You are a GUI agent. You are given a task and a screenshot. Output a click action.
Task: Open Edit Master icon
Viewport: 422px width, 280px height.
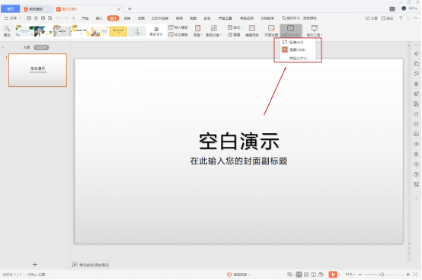(x=252, y=28)
